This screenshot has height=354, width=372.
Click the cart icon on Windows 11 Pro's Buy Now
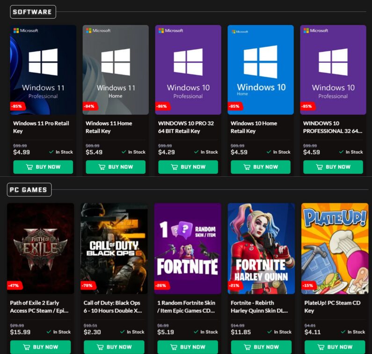click(x=29, y=167)
